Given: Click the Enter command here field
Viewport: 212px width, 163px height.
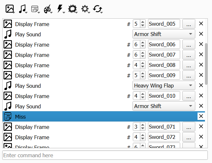Looking at the screenshot, I should [105, 155].
